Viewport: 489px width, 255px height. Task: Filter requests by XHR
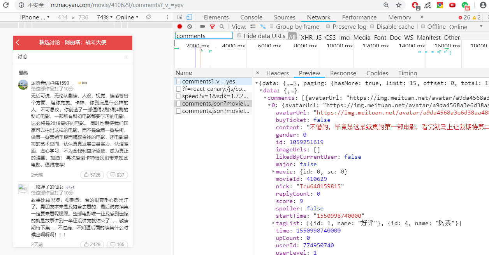tap(306, 38)
